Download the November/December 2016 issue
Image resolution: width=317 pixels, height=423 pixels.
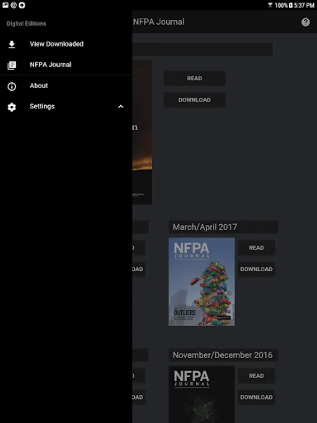click(x=256, y=397)
